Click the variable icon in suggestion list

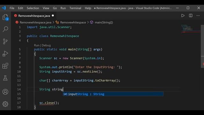(x=65, y=94)
